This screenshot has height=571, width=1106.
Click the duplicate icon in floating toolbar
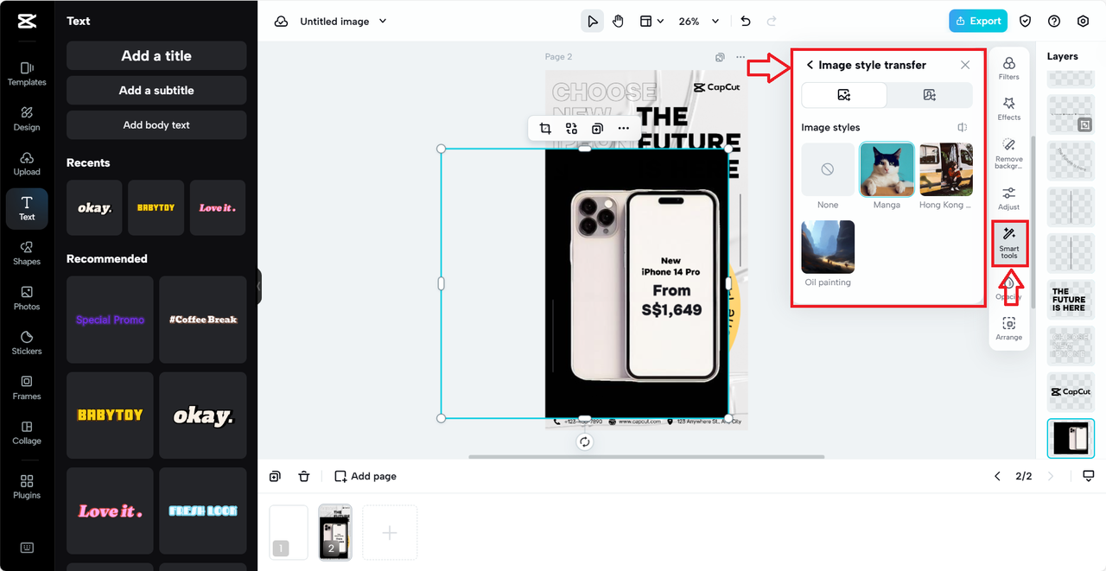coord(597,129)
